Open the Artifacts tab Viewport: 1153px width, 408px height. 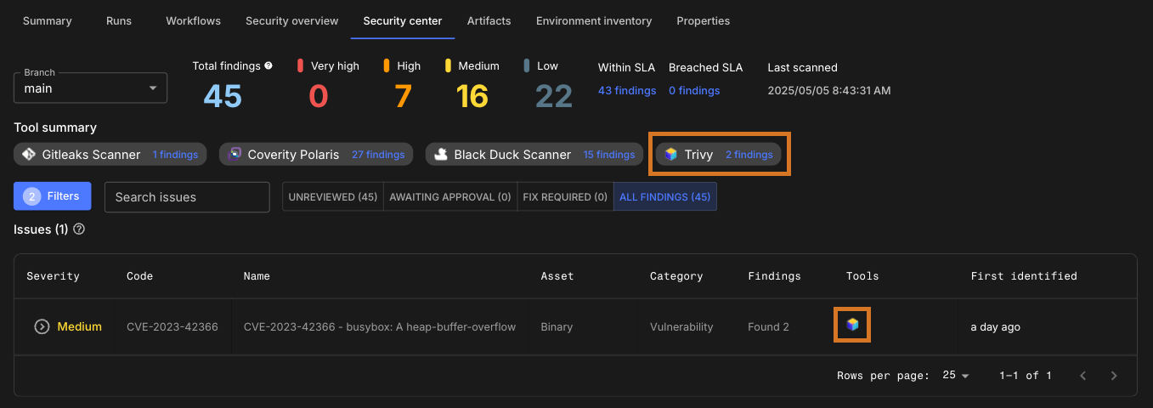click(489, 20)
